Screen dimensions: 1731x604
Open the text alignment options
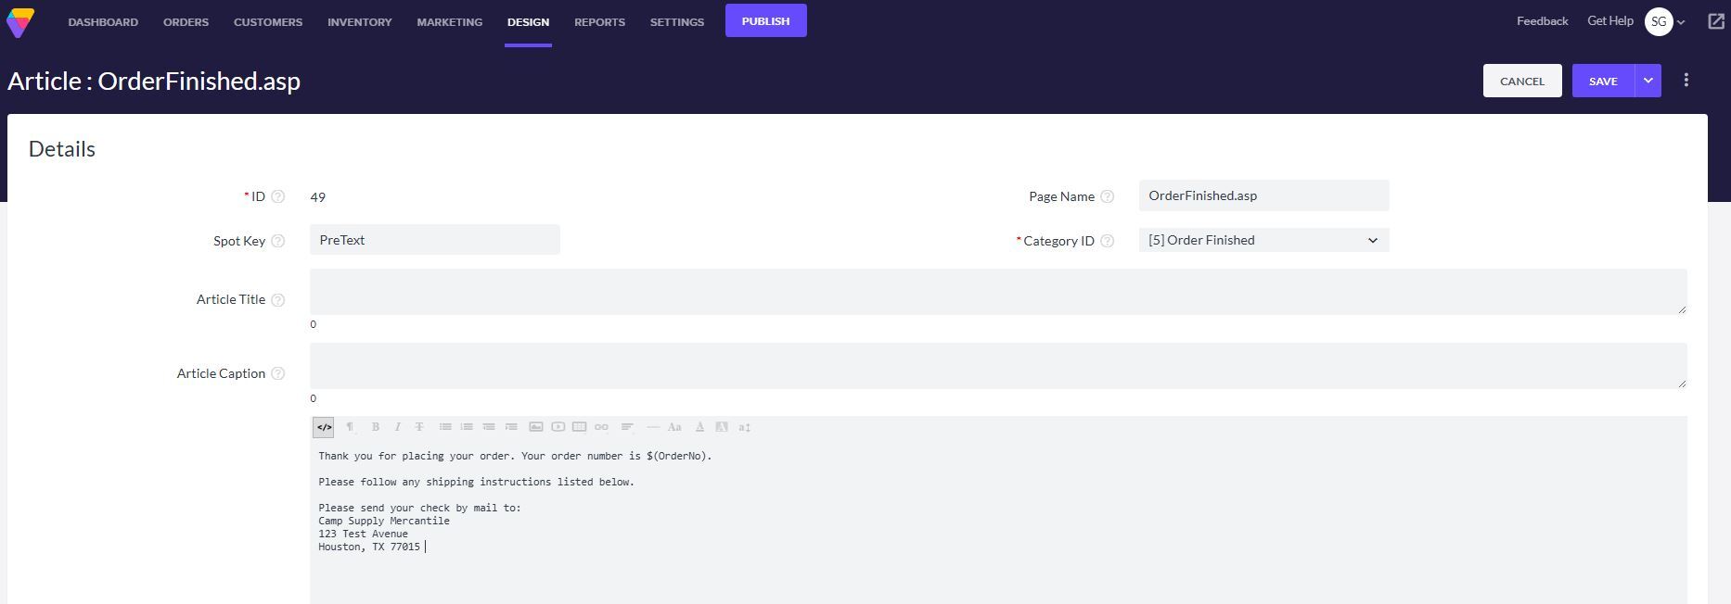tap(627, 427)
